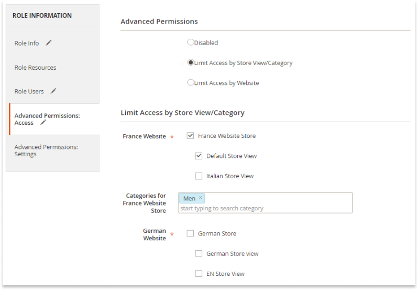Viewport: 418px width, 290px height.
Task: Click the Men category tag
Action: tap(189, 199)
